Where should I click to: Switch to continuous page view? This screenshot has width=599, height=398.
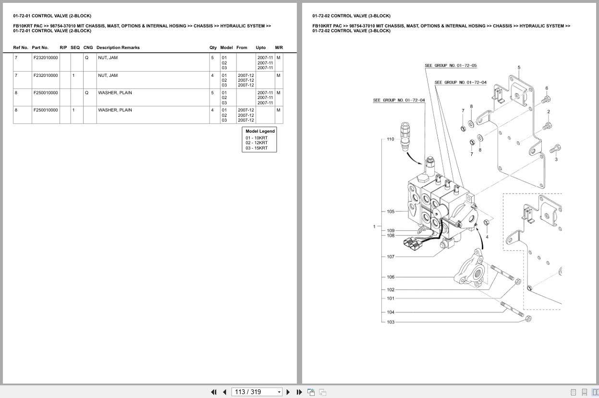[585, 392]
